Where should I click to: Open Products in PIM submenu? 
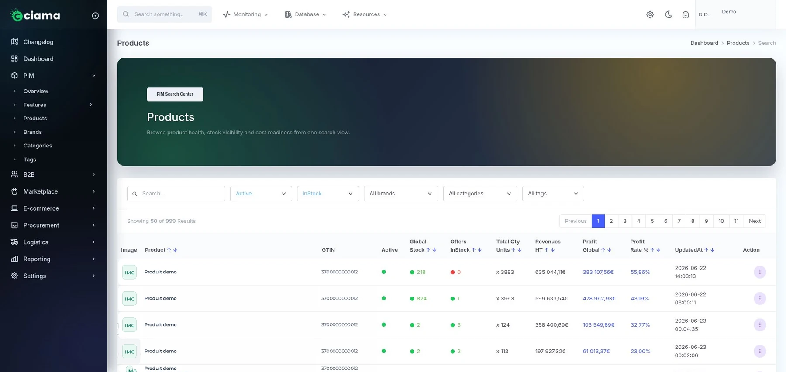(35, 118)
